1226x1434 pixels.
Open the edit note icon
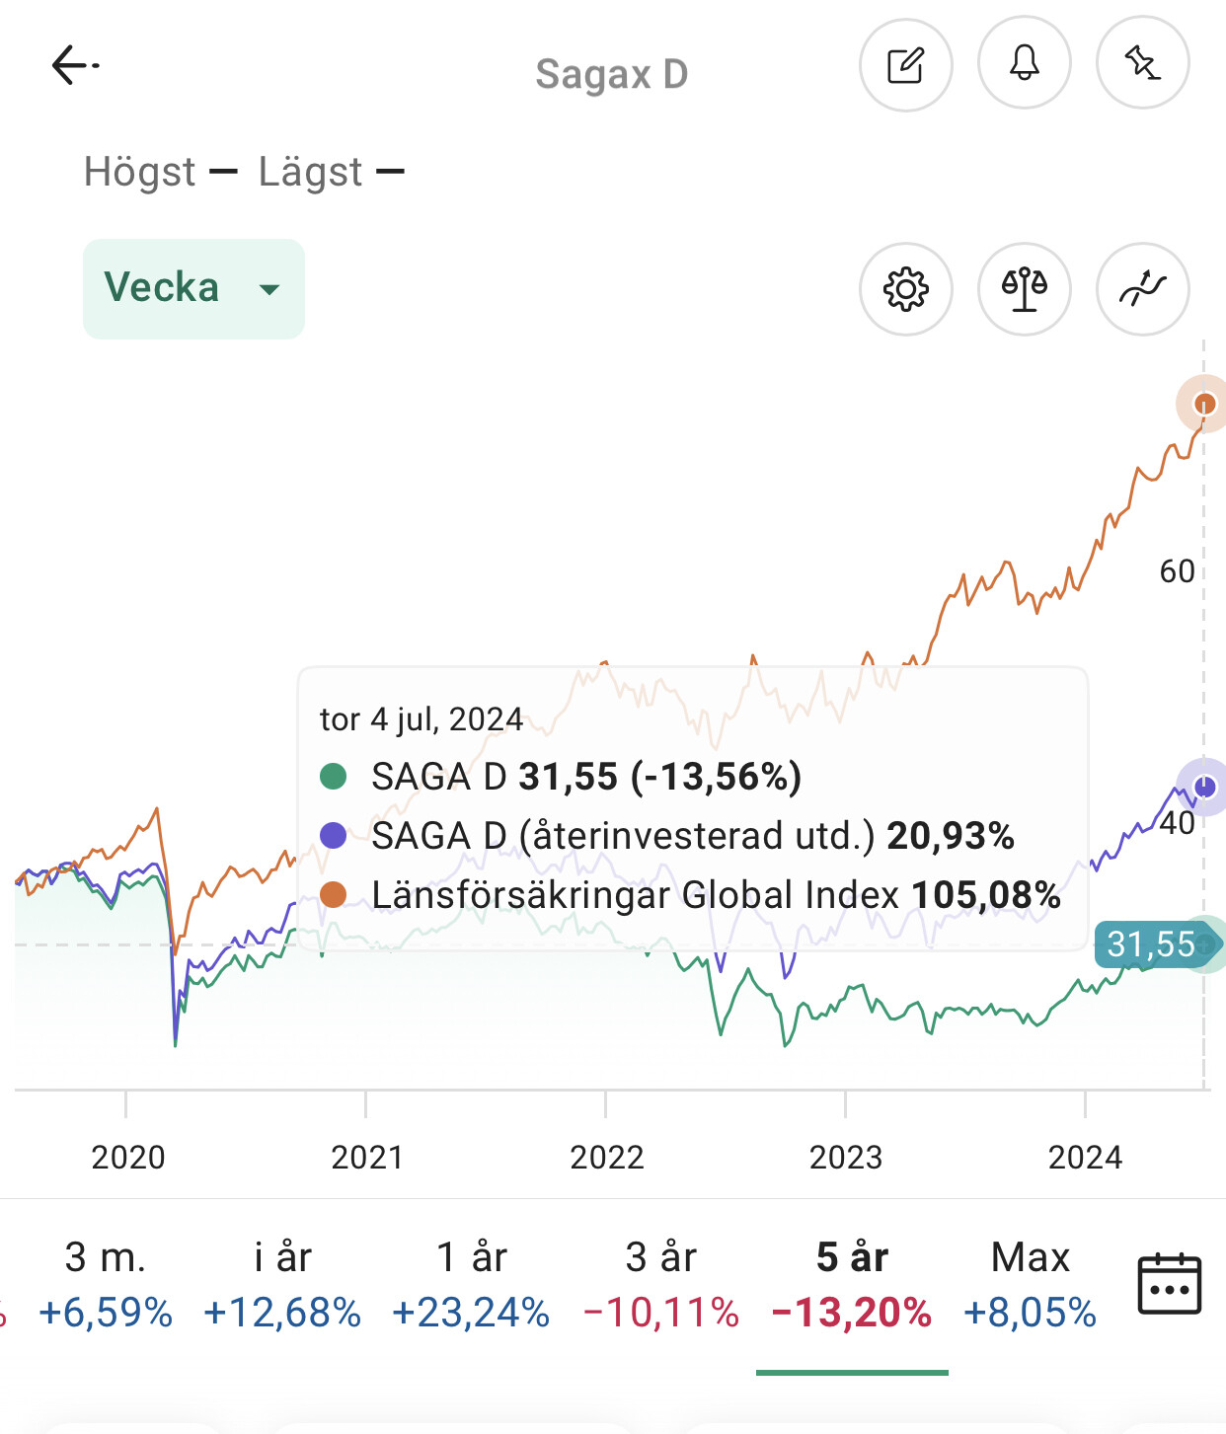click(x=905, y=65)
